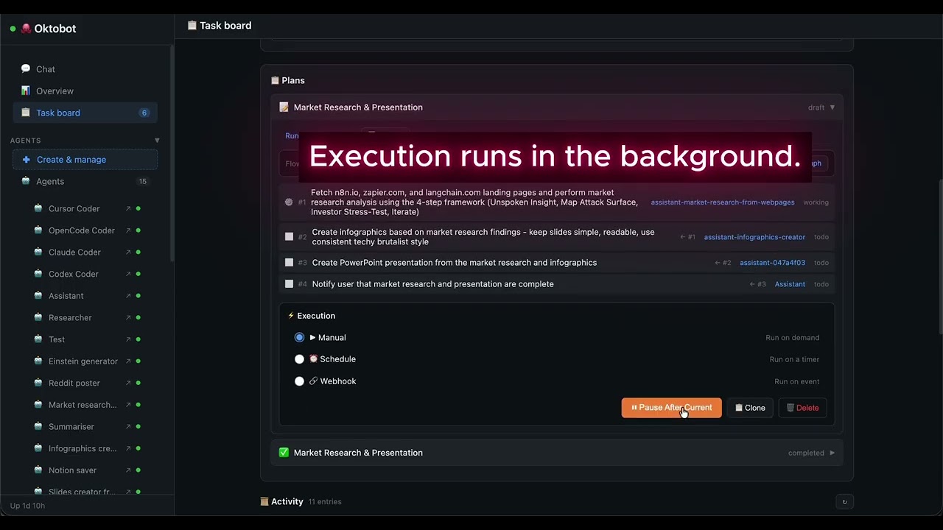Click the arrow icon beside Test agent
The height and width of the screenshot is (530, 943).
click(128, 339)
